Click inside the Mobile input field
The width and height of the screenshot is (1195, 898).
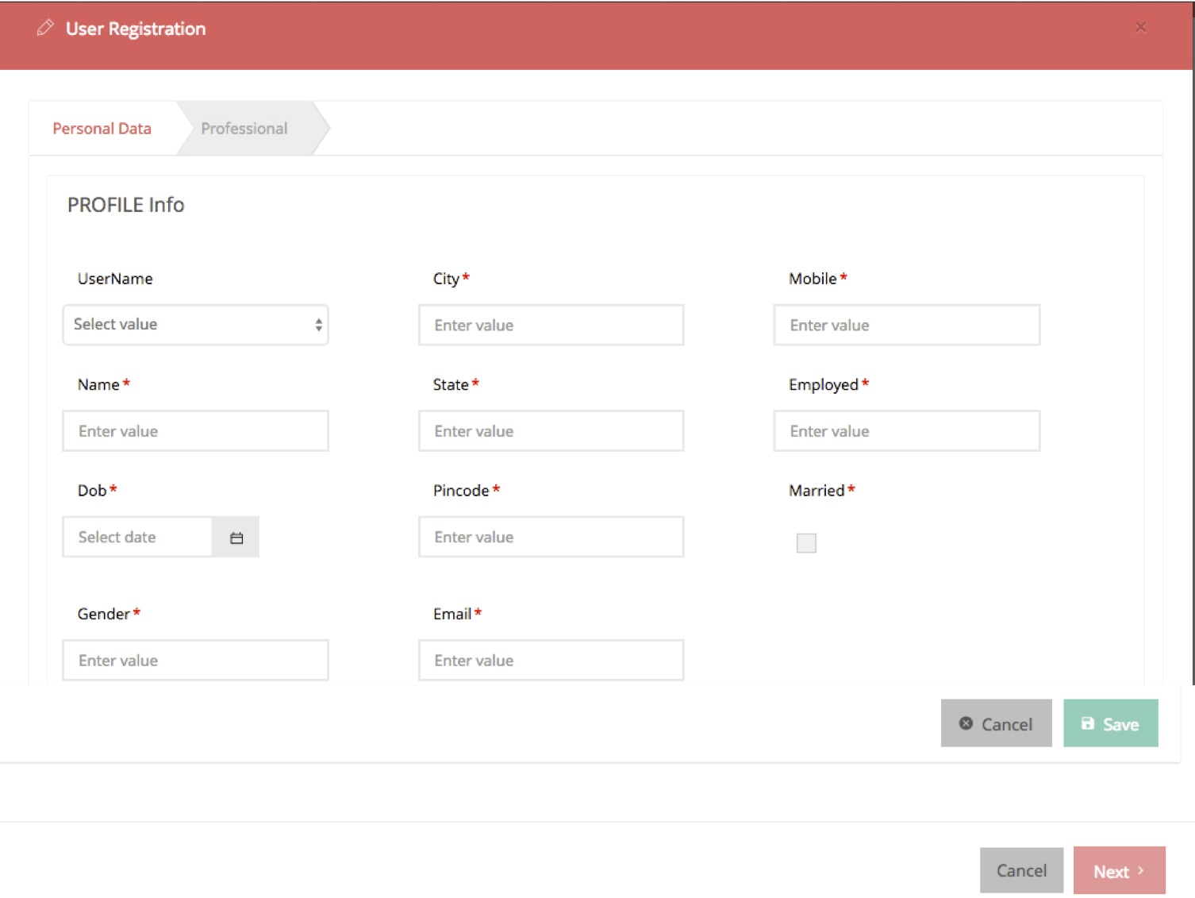pos(906,326)
